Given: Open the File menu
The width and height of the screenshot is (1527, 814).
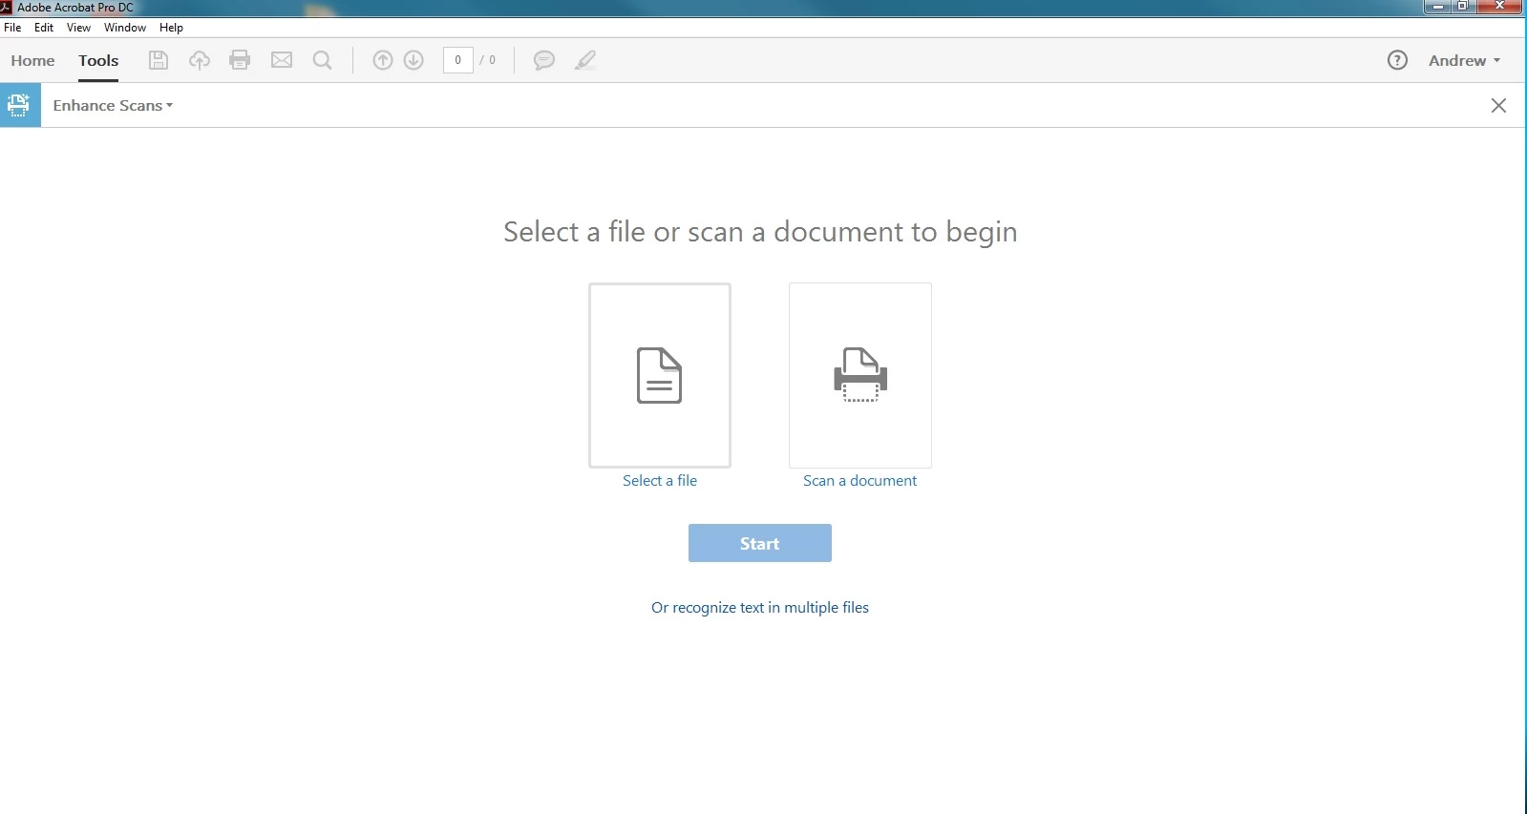Looking at the screenshot, I should tap(12, 28).
